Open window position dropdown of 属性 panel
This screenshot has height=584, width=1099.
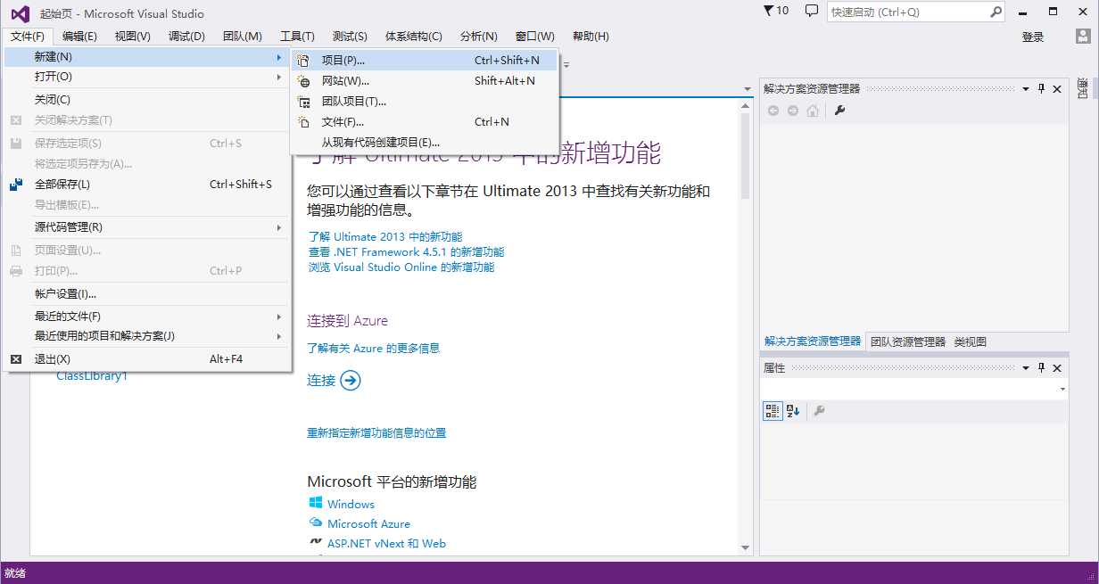click(1026, 367)
